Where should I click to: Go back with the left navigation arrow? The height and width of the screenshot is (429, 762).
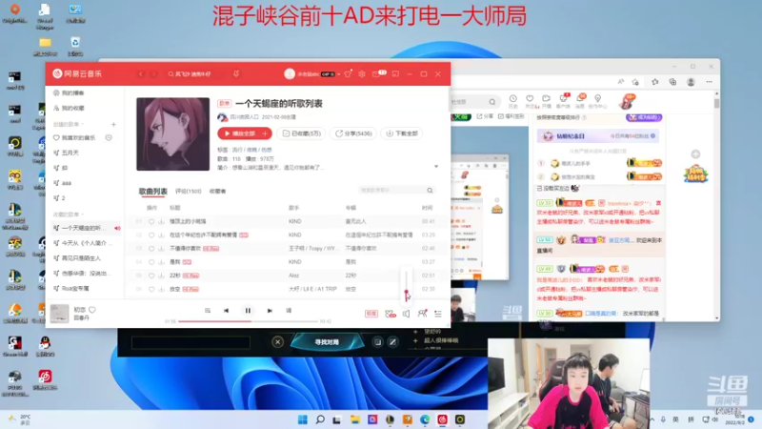(x=141, y=74)
